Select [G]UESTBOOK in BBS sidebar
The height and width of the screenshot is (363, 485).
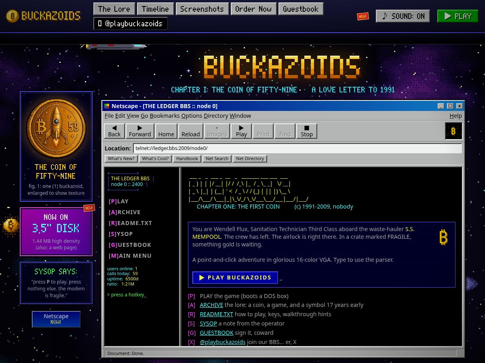(130, 245)
